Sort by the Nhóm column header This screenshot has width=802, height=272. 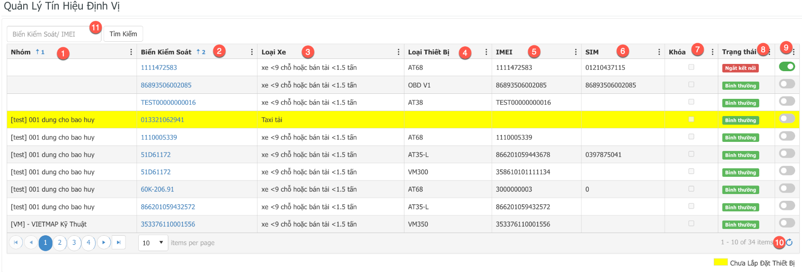[x=21, y=52]
